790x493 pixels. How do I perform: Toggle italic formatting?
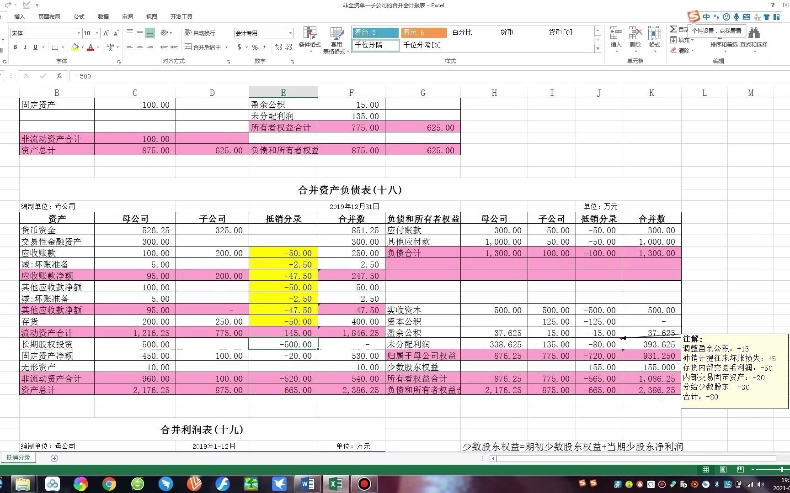[x=25, y=47]
